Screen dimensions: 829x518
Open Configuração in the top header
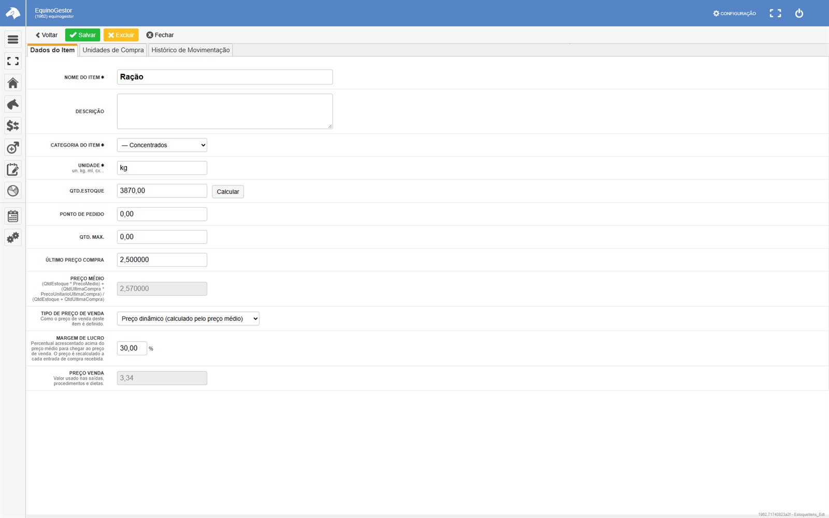click(734, 13)
